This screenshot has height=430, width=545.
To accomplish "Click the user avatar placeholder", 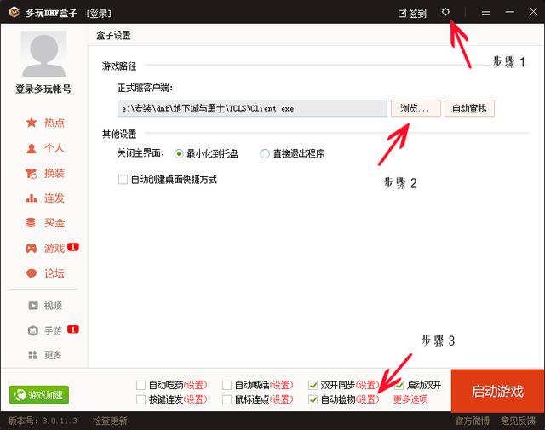I will click(x=43, y=54).
